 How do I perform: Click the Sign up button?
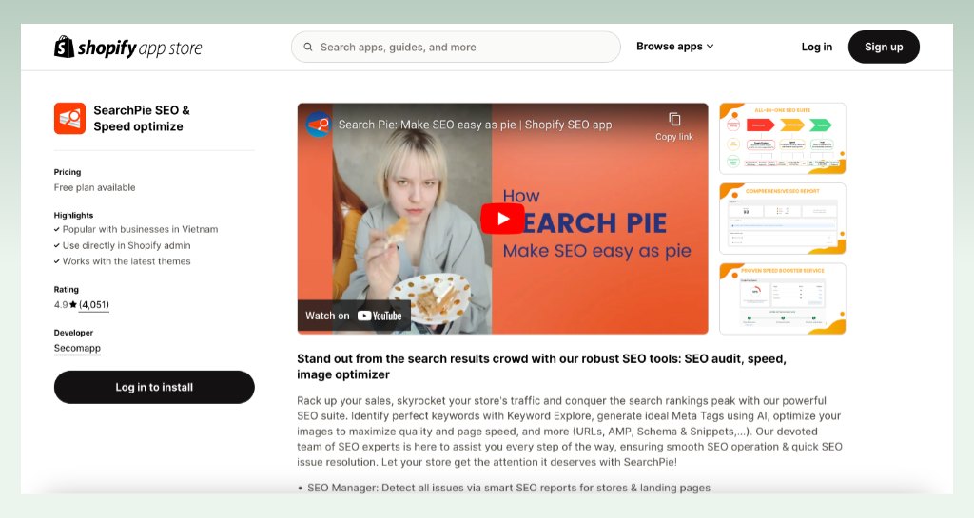884,47
